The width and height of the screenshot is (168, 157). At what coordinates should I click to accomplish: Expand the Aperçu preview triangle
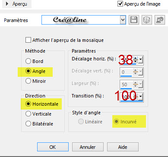[x=7, y=4]
